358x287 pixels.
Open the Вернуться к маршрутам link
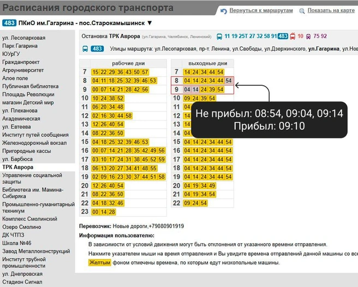(261, 10)
